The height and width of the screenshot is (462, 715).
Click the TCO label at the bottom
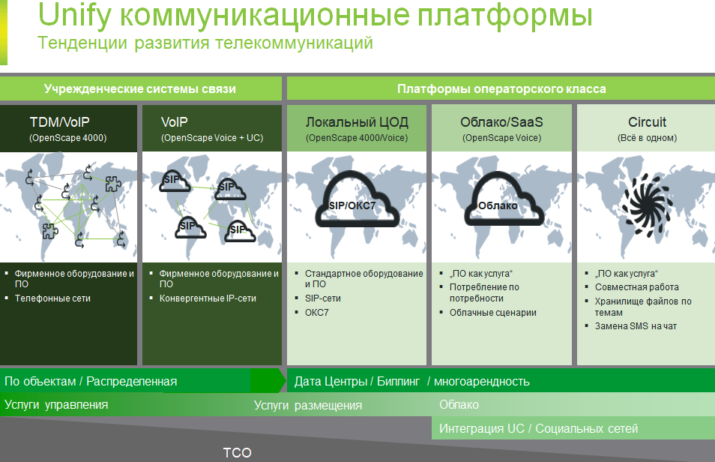tap(237, 452)
